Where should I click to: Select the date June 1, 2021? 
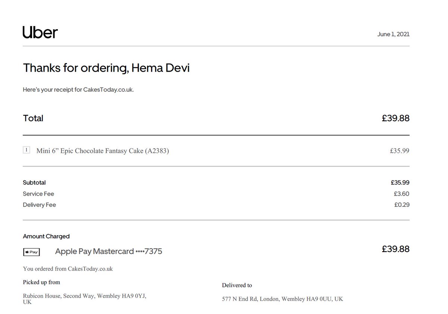393,34
